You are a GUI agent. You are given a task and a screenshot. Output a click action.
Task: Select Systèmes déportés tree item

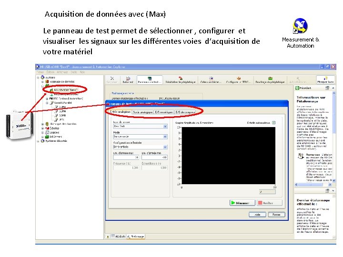click(54, 141)
